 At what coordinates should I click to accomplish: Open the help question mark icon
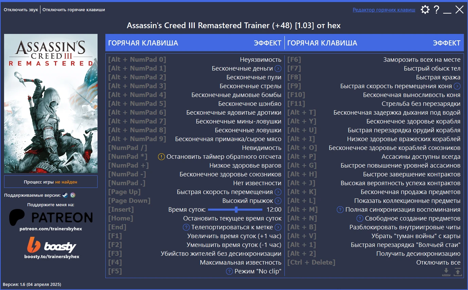pos(436,9)
